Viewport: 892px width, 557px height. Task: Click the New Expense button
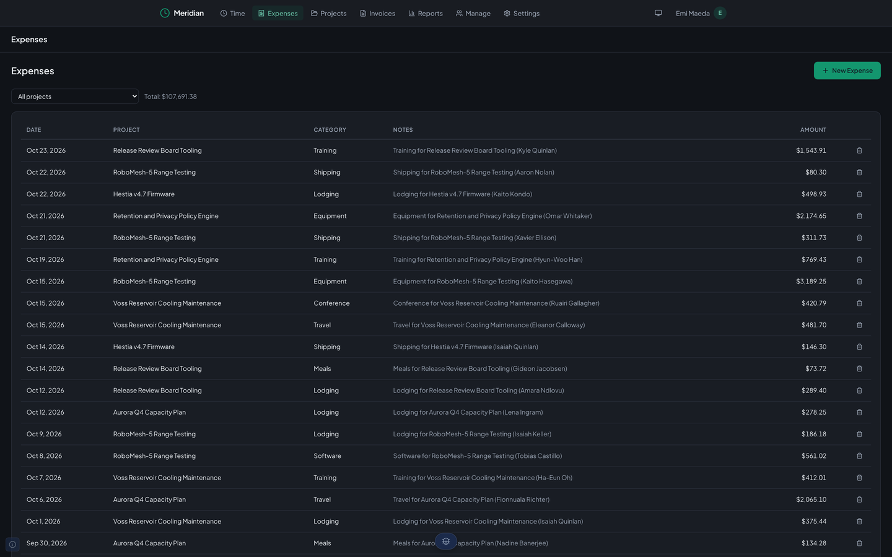(847, 71)
